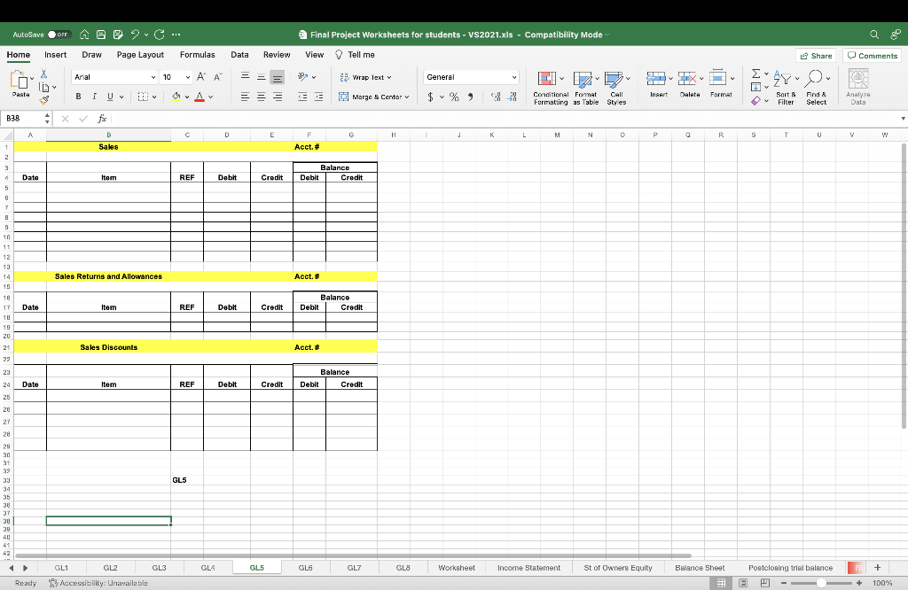Open Format as Table
Viewport: 908px width, 590px height.
(x=585, y=88)
